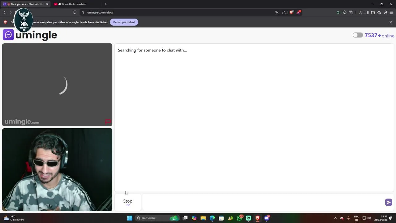396x223 pixels.
Task: Open the extensions puzzle piece menu
Action: 344,12
